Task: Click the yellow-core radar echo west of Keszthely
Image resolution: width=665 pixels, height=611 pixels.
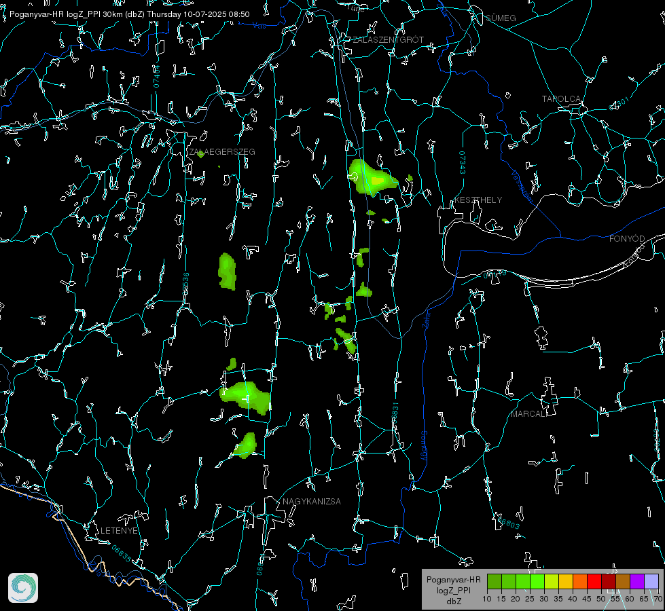Action: coord(372,178)
